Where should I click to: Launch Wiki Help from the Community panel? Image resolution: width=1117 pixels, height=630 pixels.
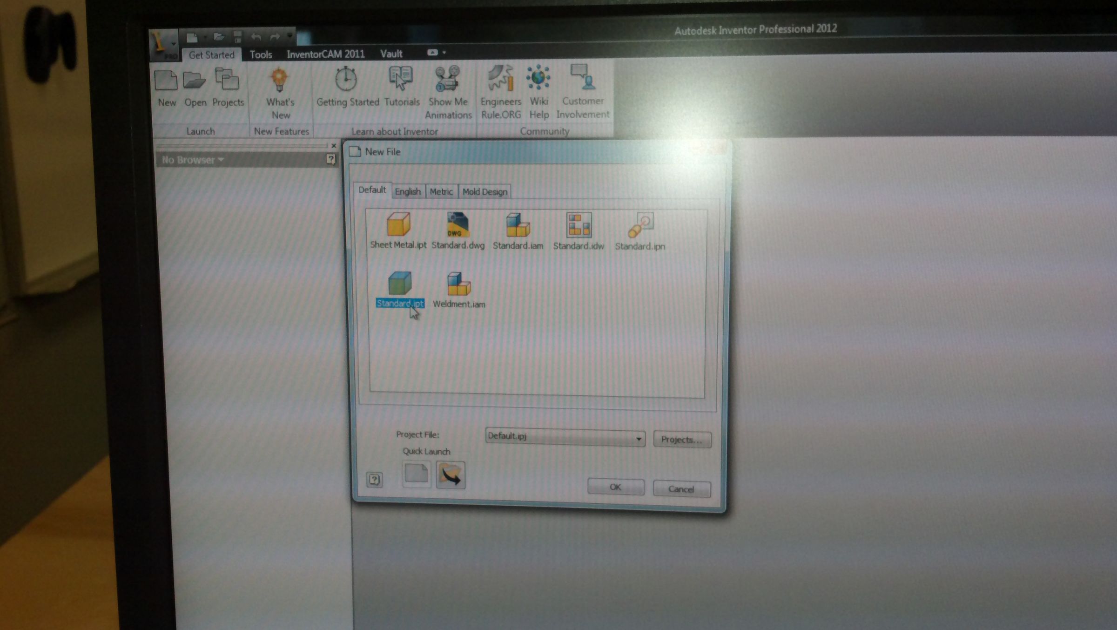pyautogui.click(x=538, y=79)
